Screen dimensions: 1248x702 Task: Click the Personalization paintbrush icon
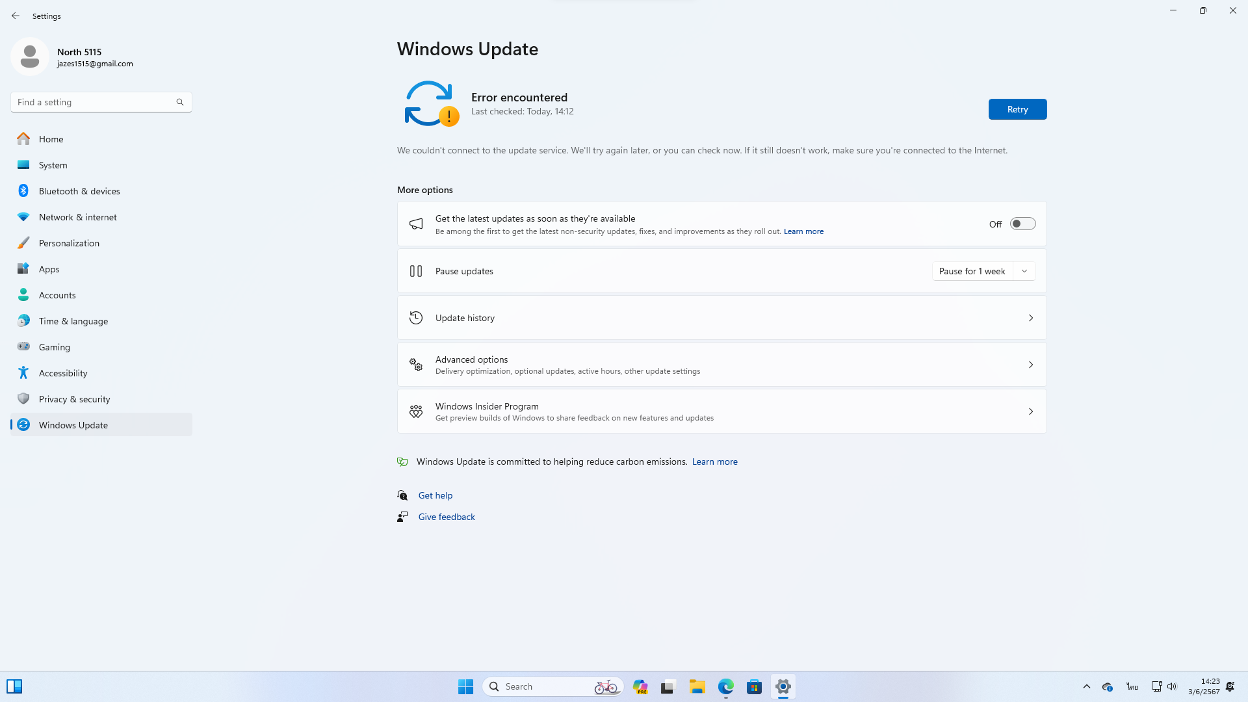[x=23, y=242]
